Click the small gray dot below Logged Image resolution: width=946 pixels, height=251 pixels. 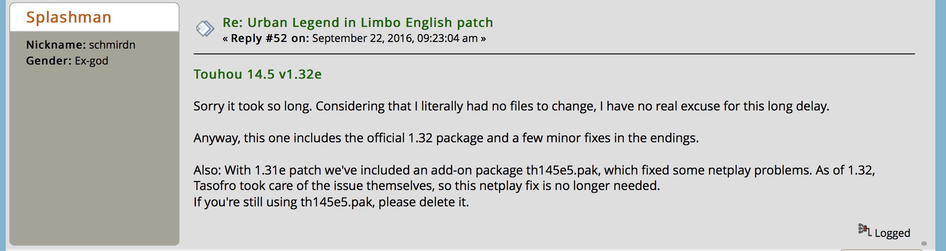coord(924,243)
